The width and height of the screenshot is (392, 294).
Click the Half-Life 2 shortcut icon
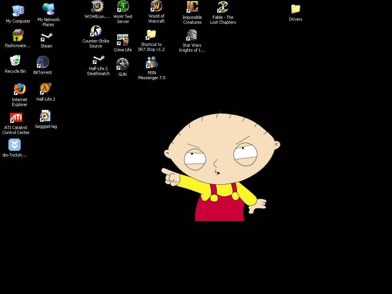pos(46,88)
